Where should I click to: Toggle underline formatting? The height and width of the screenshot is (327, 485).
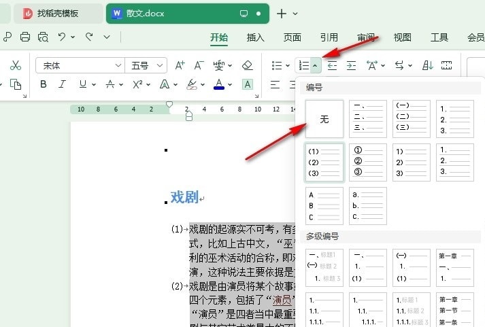tap(82, 84)
